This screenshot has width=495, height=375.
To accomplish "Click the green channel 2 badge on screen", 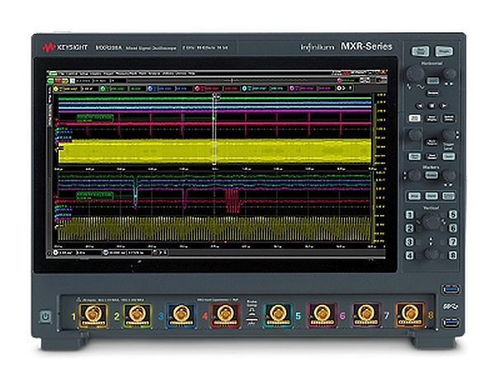I will coord(103,89).
